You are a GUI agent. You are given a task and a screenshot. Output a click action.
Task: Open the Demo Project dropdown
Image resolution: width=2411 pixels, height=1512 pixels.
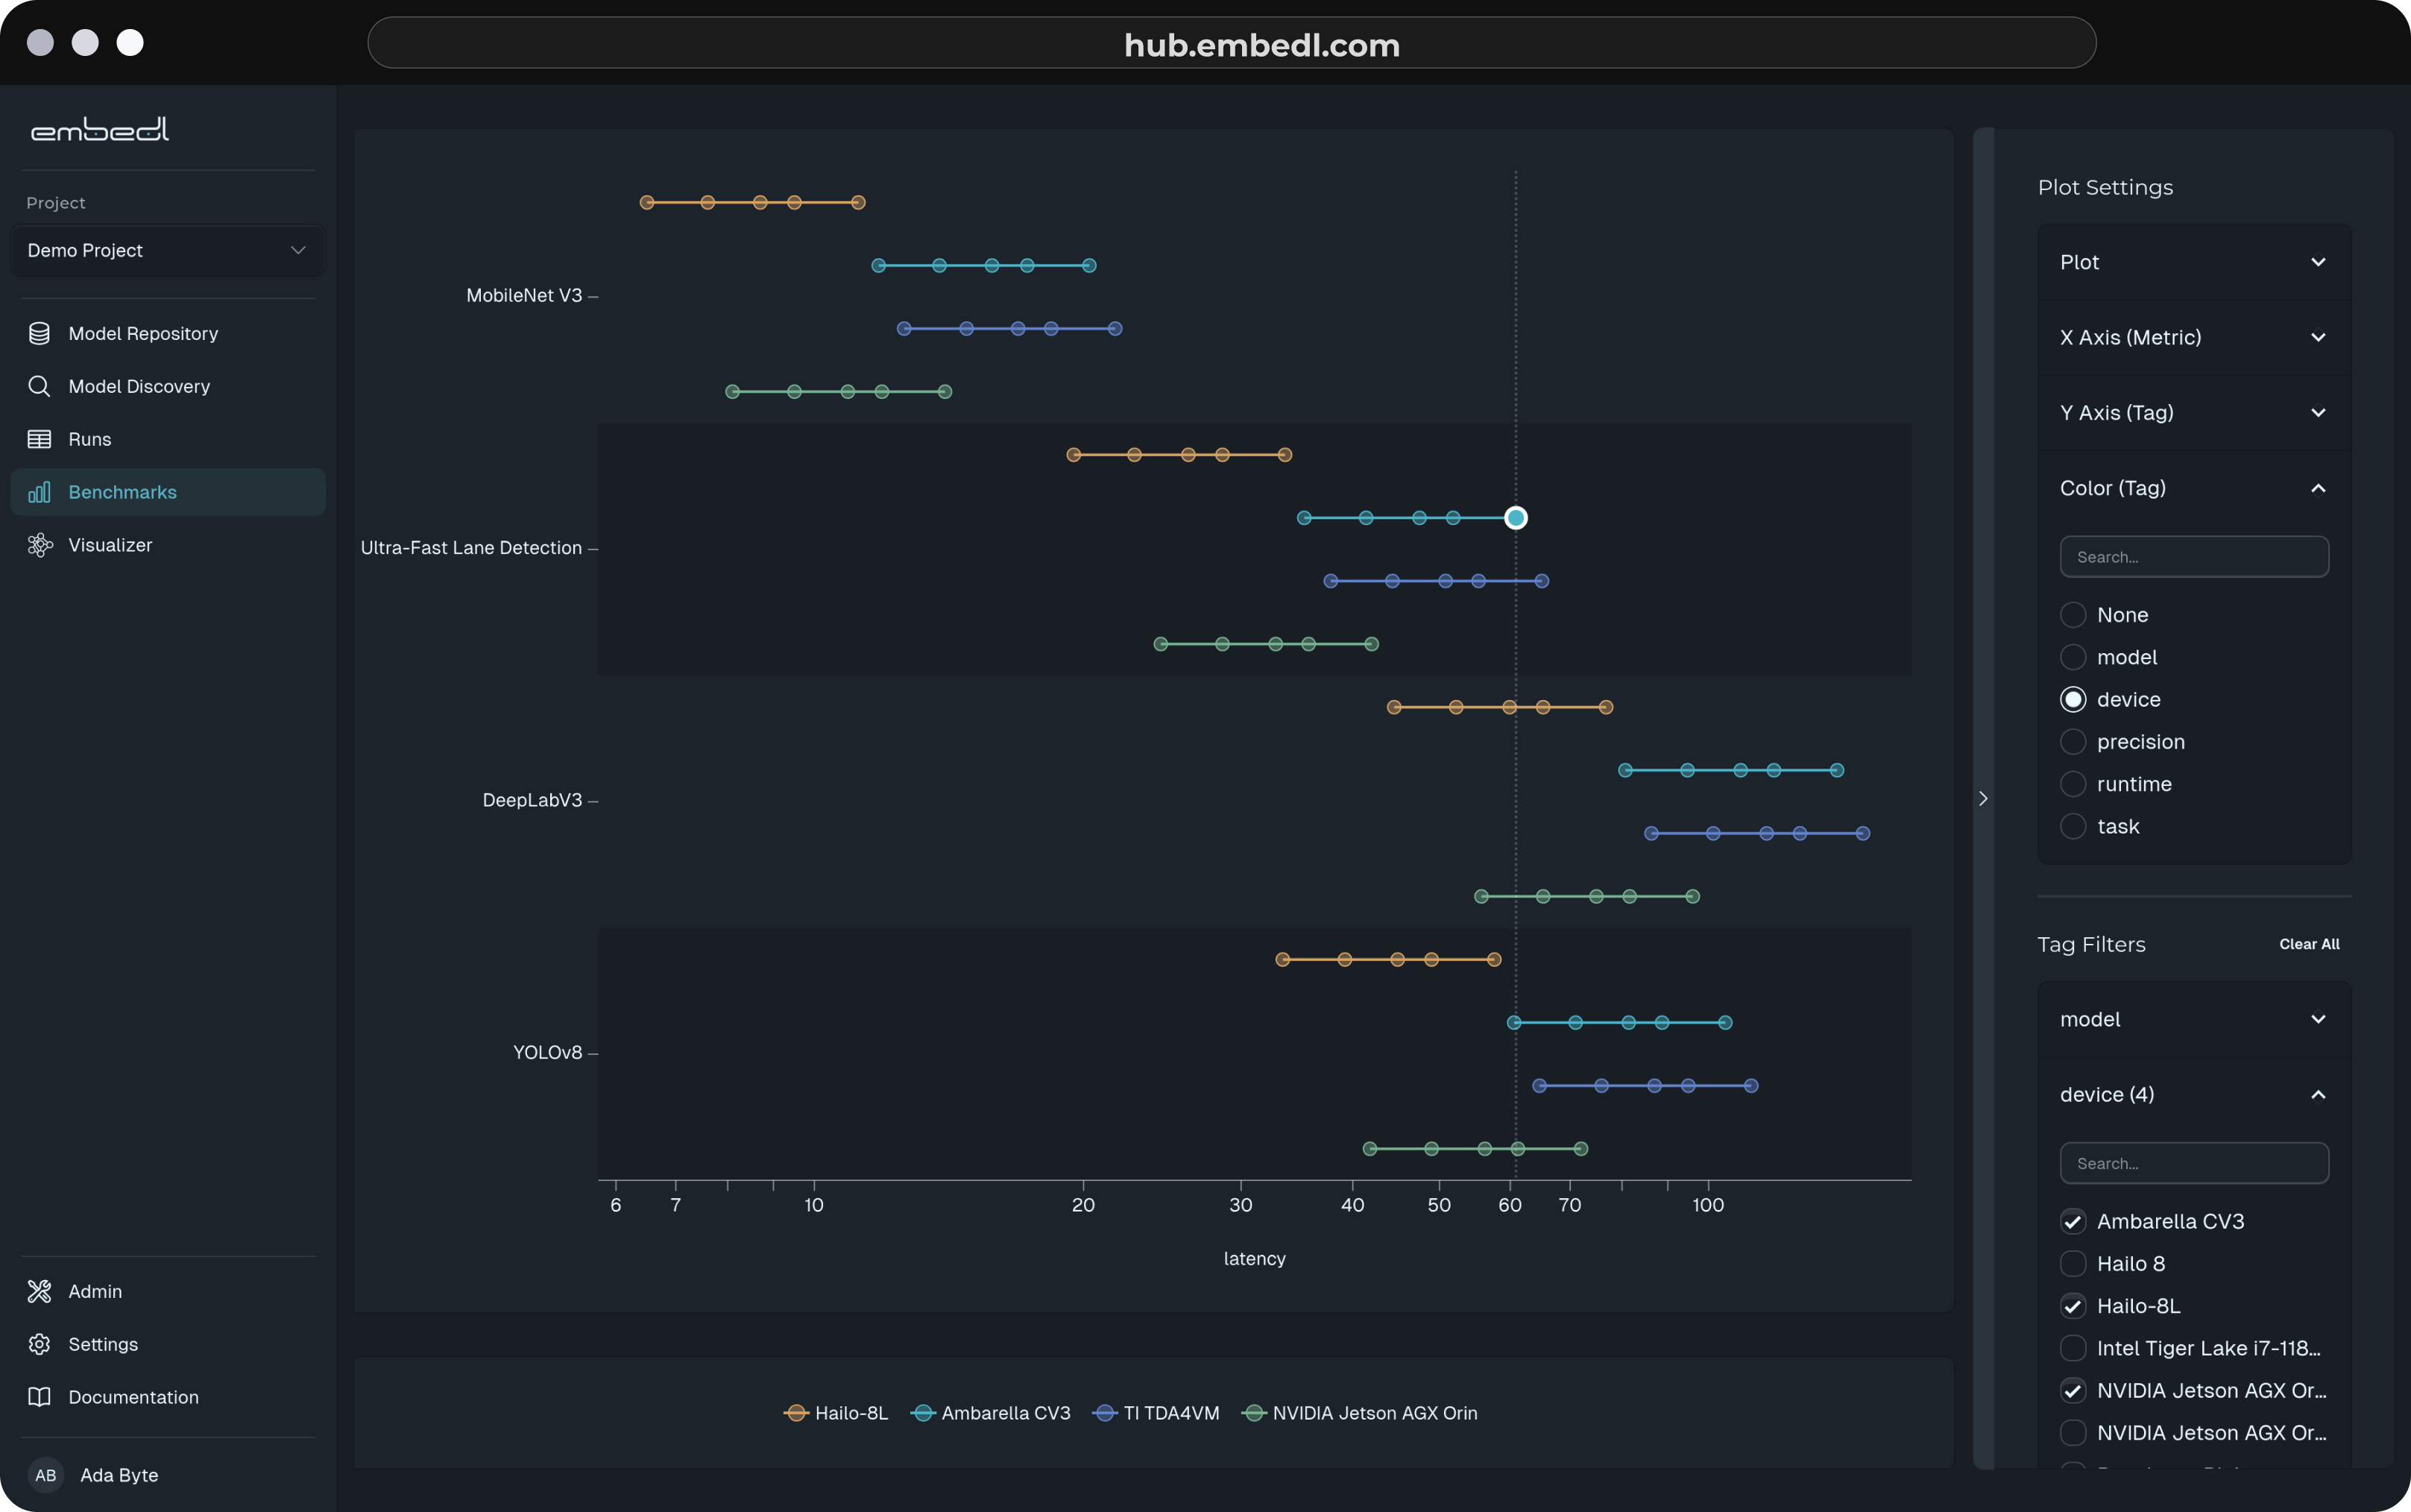pos(167,250)
